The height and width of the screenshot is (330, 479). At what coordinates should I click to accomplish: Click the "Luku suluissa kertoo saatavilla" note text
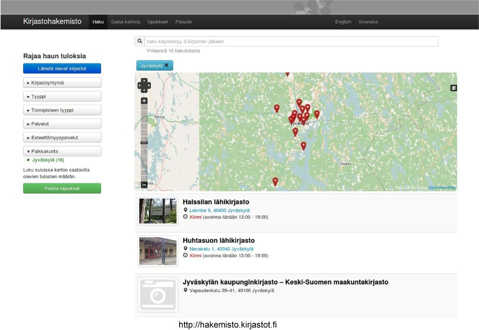56,169
